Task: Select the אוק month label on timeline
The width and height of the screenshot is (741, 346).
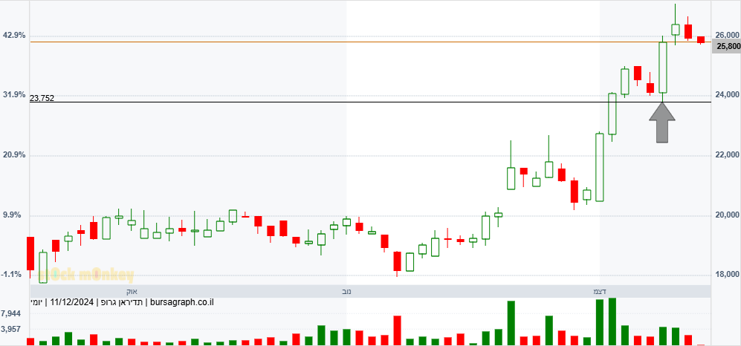Action: [132, 291]
